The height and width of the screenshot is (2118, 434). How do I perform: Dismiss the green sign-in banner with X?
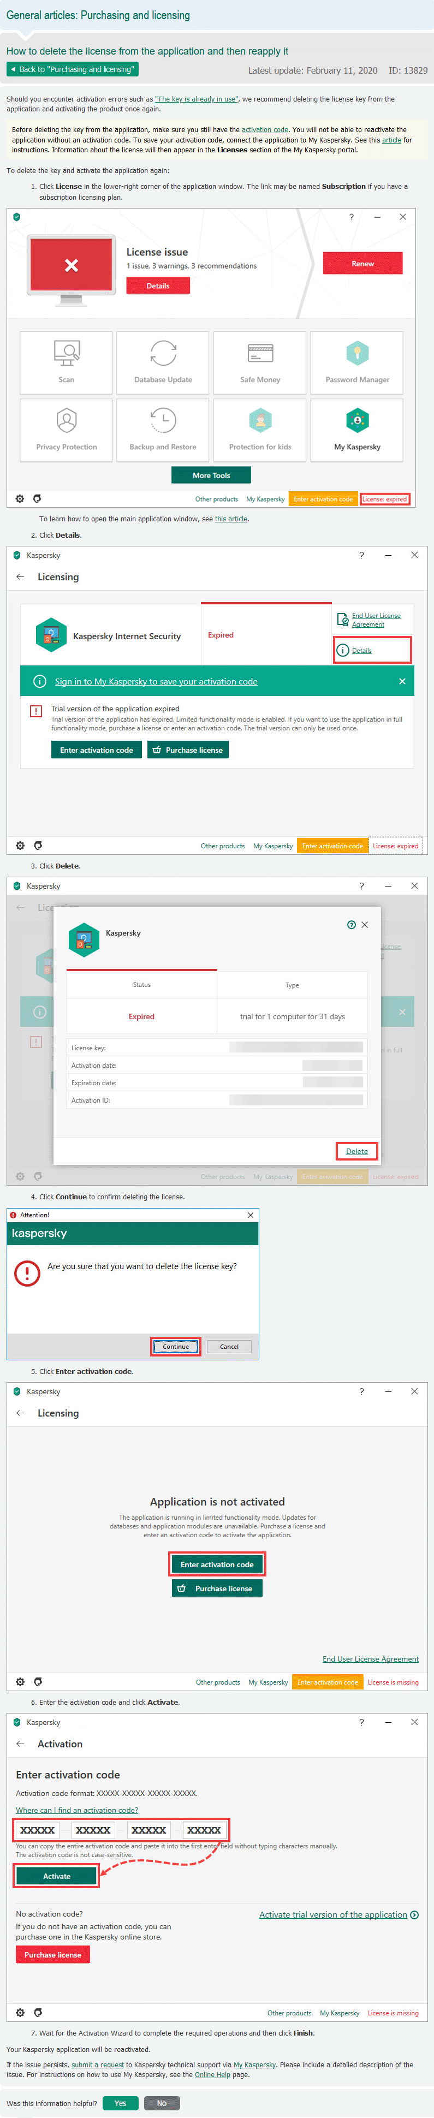[402, 682]
